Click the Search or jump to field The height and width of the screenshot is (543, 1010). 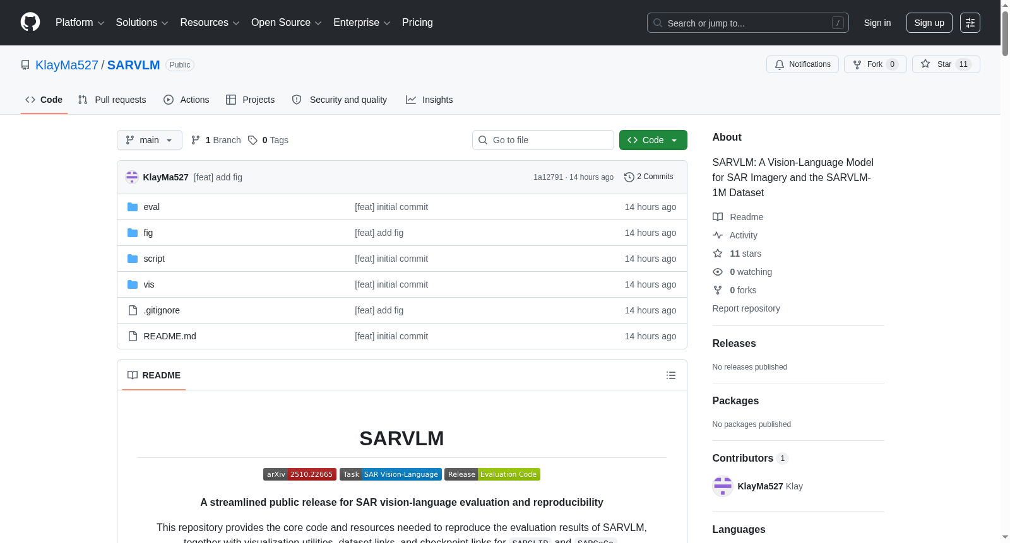pyautogui.click(x=748, y=23)
